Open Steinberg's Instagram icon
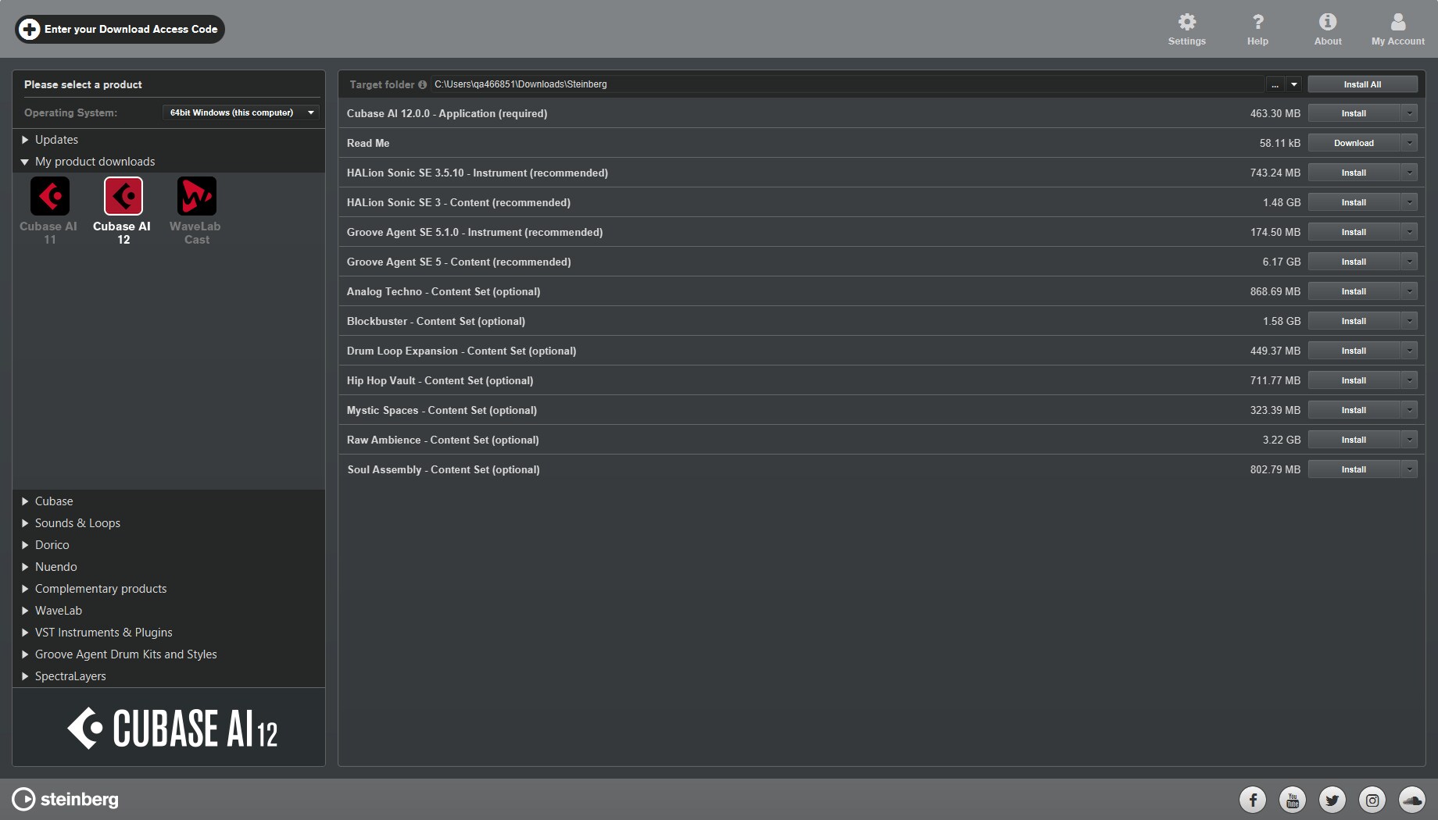The width and height of the screenshot is (1438, 820). point(1372,799)
